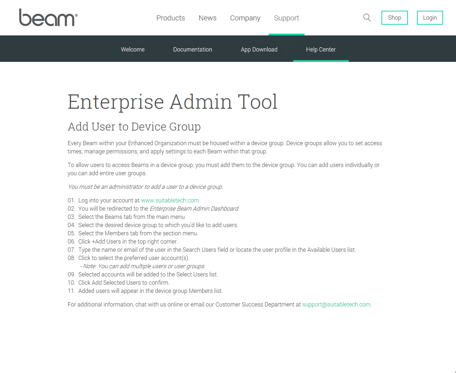This screenshot has width=456, height=373.
Task: Click step 05 Select the Members tab
Action: click(x=133, y=233)
